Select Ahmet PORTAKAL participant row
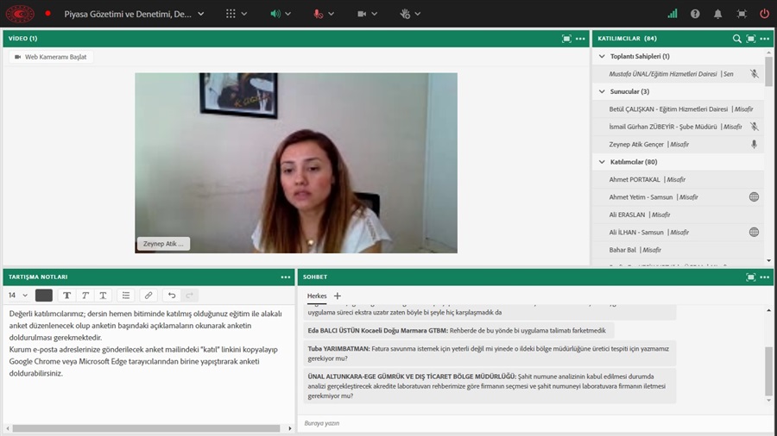777x436 pixels. coord(678,179)
